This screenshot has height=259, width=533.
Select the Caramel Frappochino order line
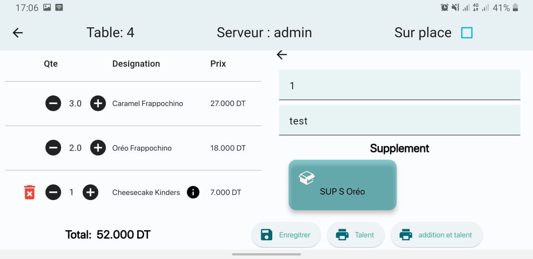tap(147, 104)
